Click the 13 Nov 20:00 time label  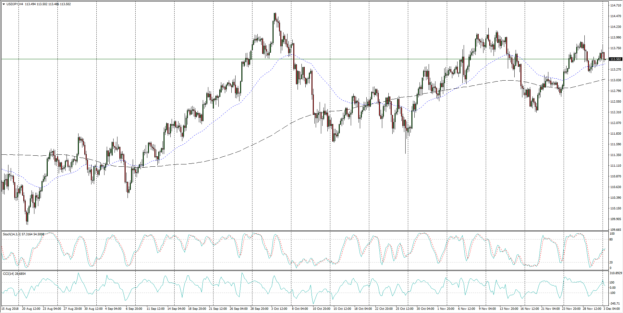509,309
